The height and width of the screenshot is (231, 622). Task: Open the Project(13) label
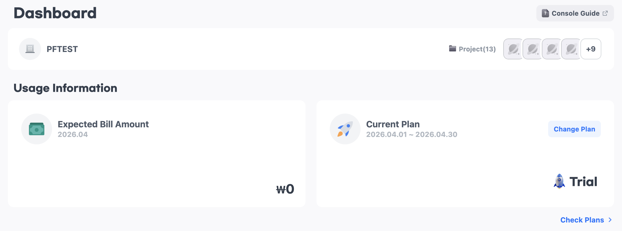pos(477,49)
